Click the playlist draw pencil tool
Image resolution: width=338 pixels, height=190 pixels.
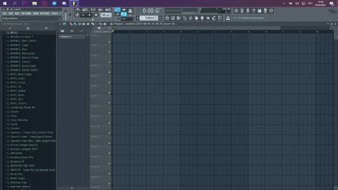point(71,24)
